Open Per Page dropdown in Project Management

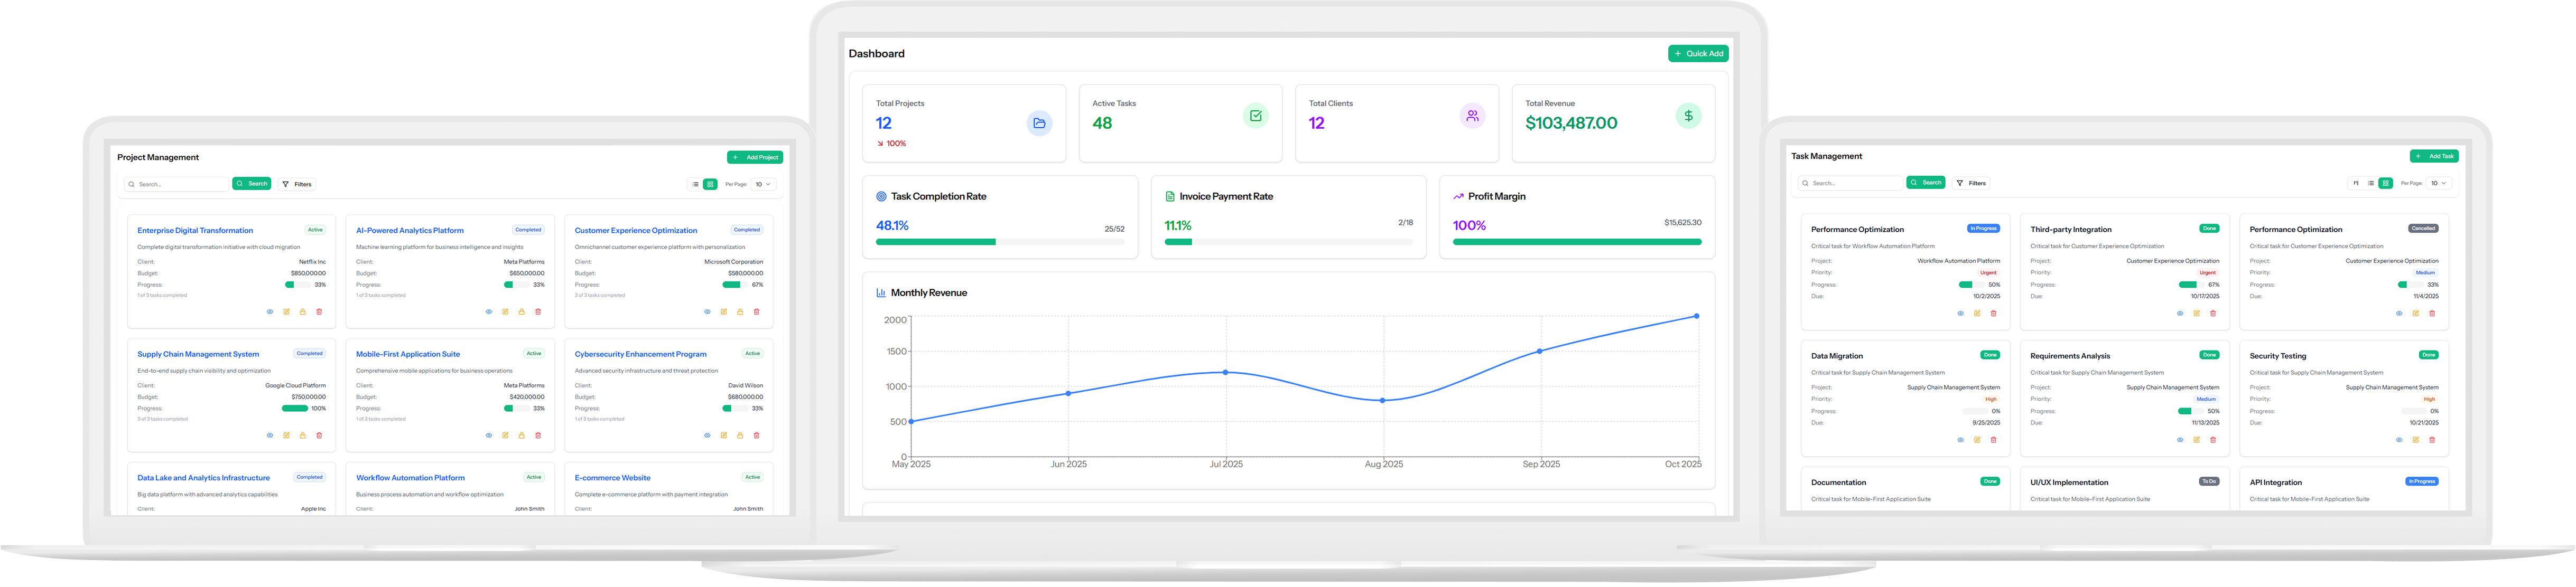[x=762, y=184]
